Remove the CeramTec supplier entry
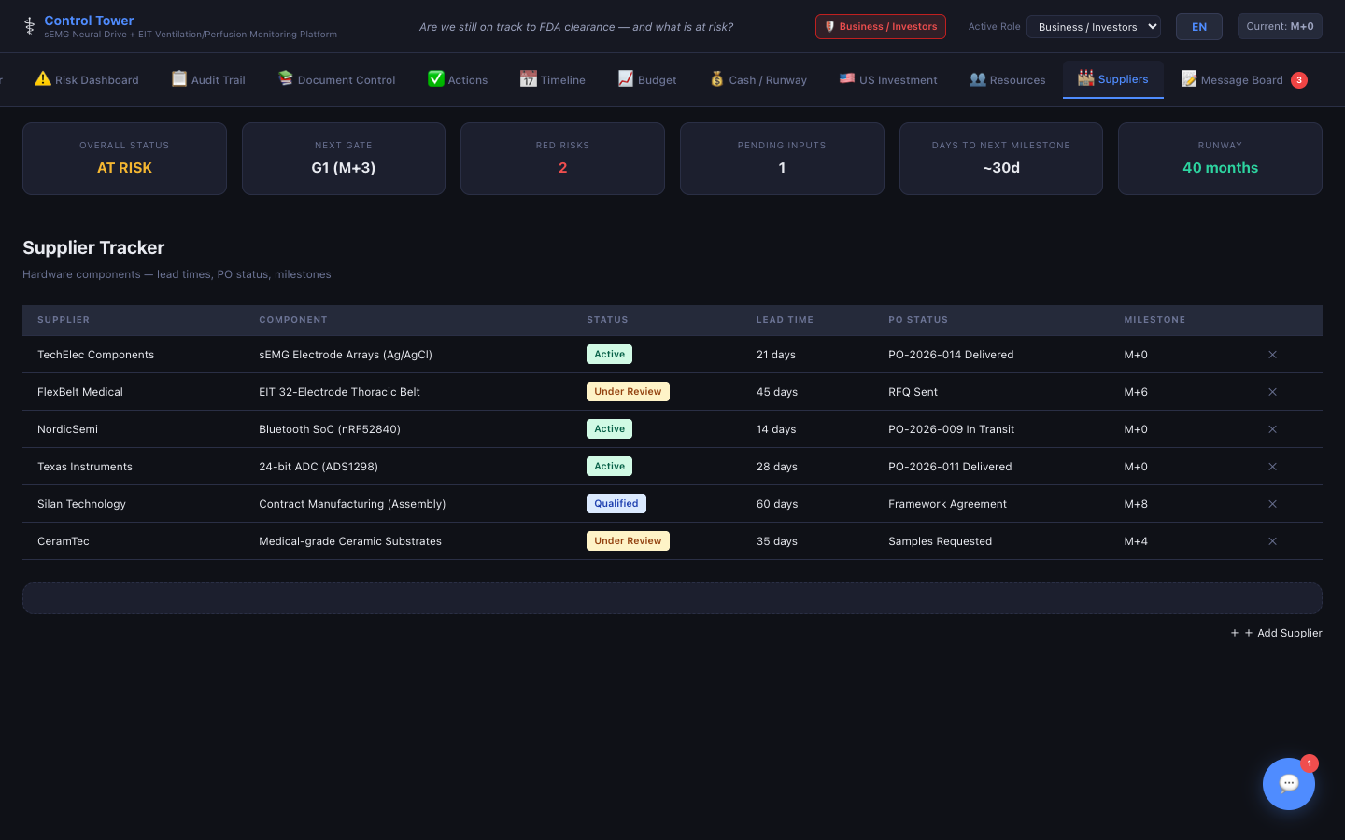1345x840 pixels. (1272, 541)
